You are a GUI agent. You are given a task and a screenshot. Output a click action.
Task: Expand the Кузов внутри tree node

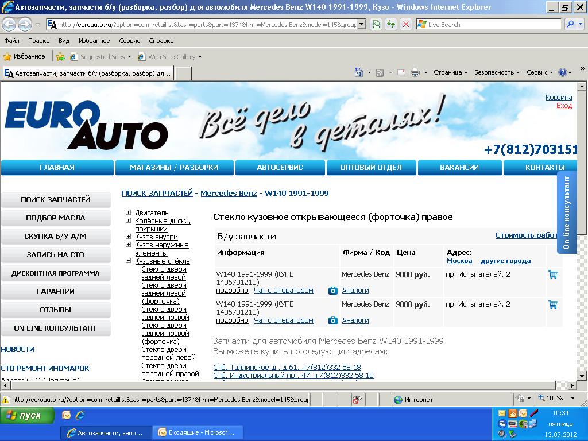tap(128, 237)
